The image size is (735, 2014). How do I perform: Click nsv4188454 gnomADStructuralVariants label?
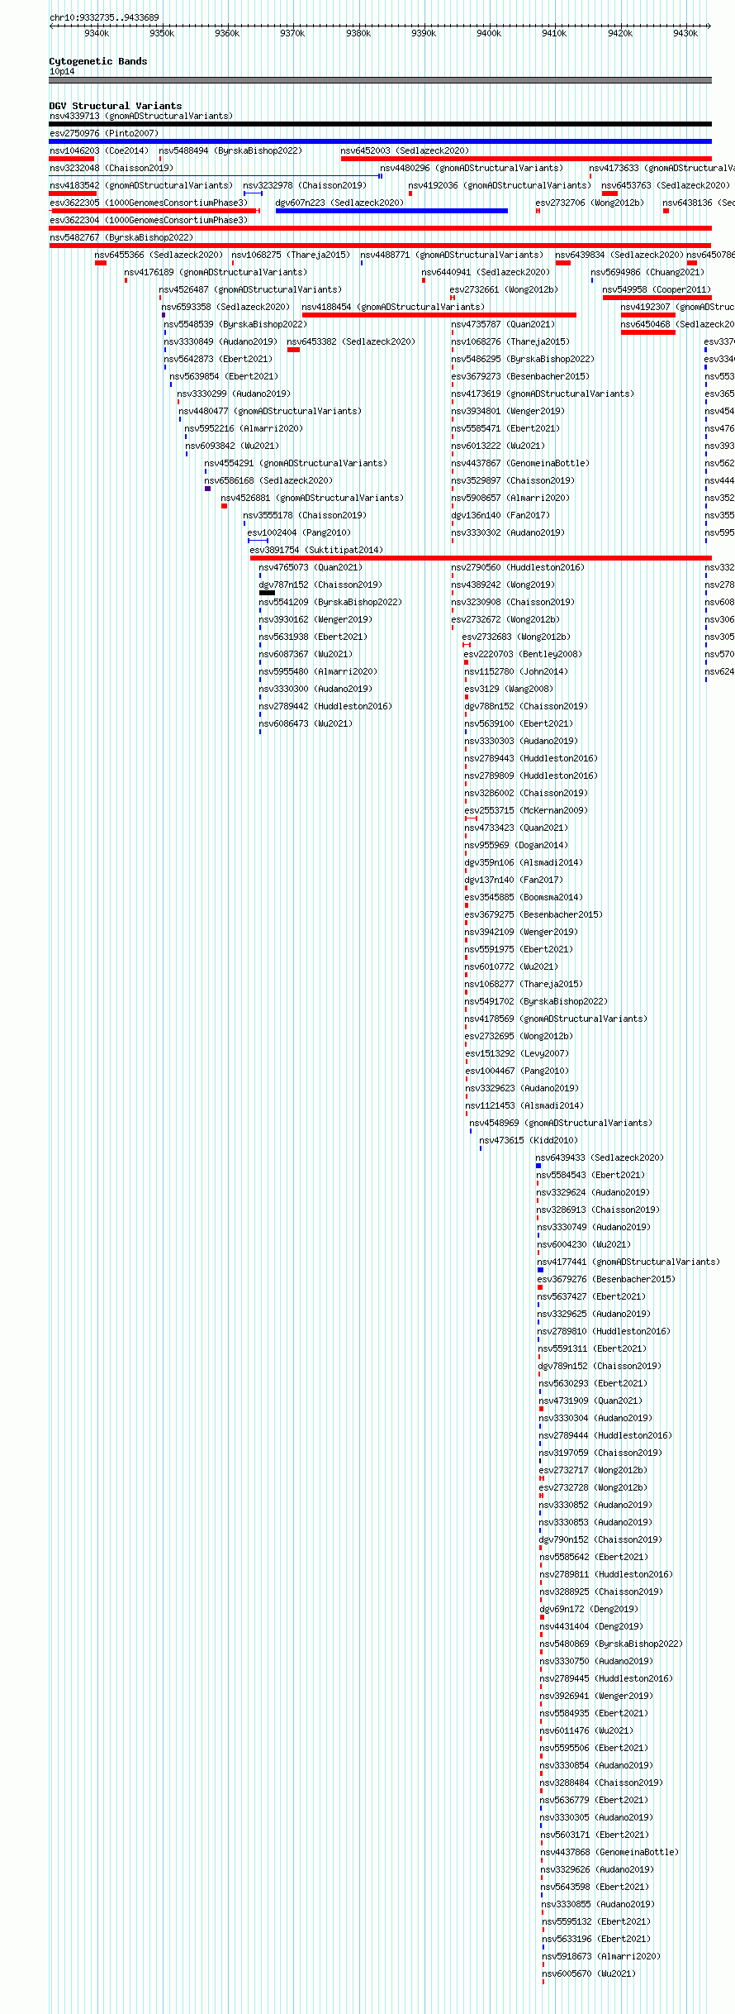coord(393,307)
